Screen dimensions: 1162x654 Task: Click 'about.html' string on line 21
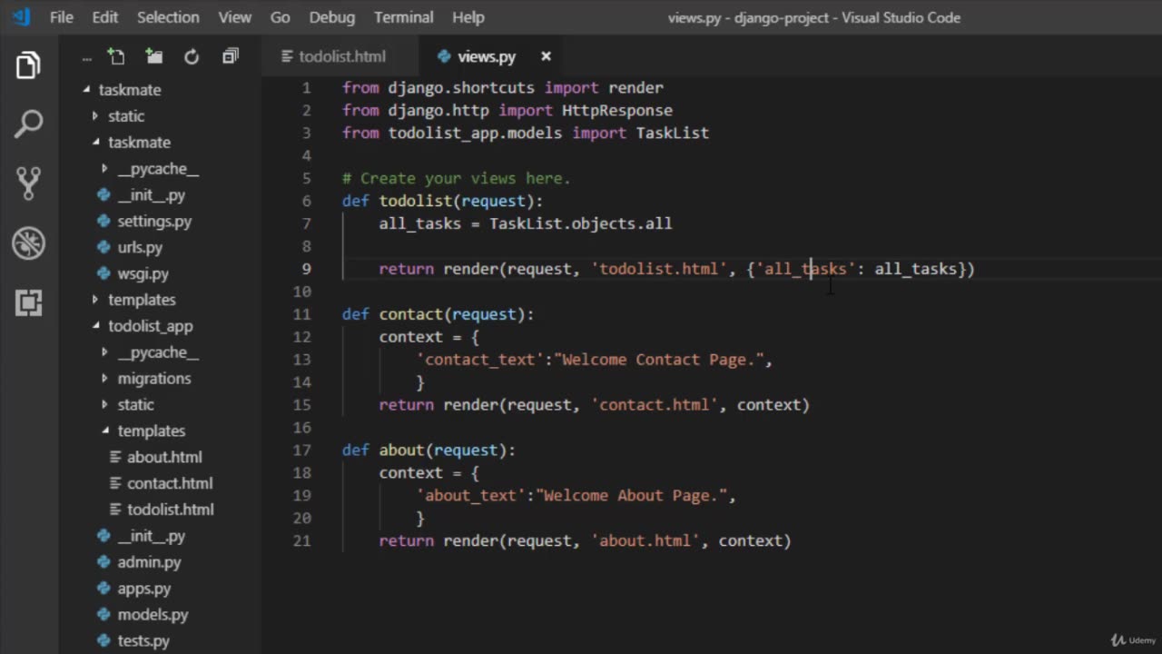(645, 540)
